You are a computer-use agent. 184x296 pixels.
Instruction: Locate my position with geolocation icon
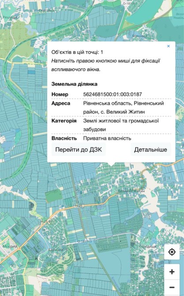pos(172,252)
